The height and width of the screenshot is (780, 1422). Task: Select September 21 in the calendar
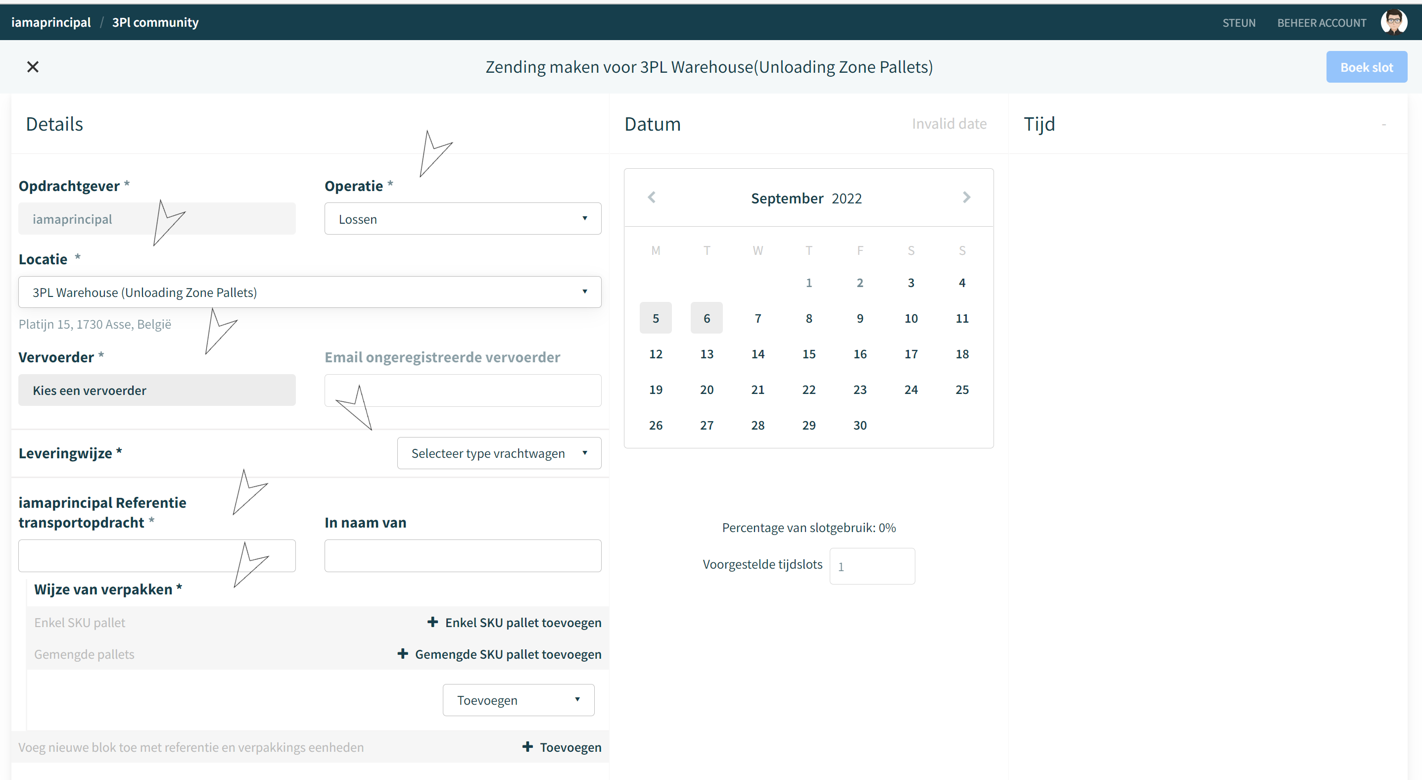758,389
